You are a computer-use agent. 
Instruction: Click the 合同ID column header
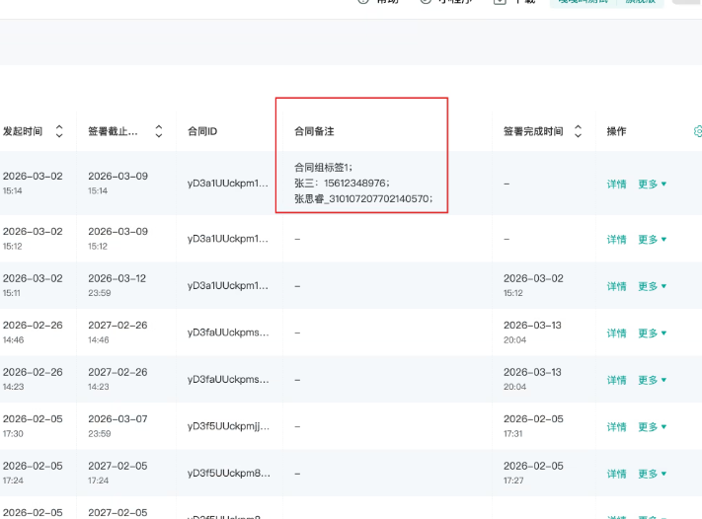pyautogui.click(x=202, y=131)
